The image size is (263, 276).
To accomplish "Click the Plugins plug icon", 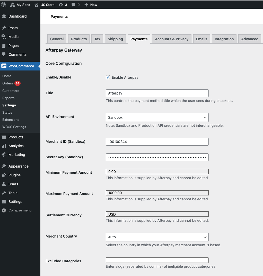I will click(4, 175).
